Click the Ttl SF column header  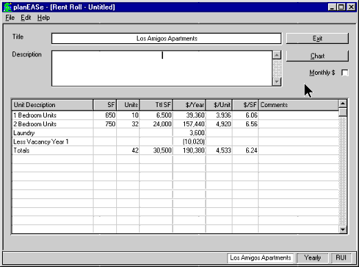point(156,105)
